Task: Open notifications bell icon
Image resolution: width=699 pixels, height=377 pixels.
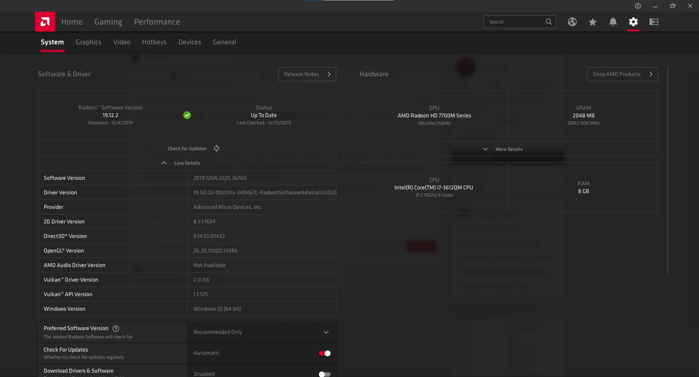Action: 613,22
